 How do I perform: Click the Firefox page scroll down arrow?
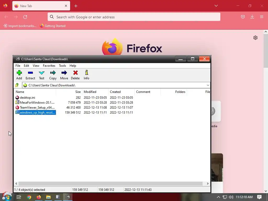click(x=266, y=191)
